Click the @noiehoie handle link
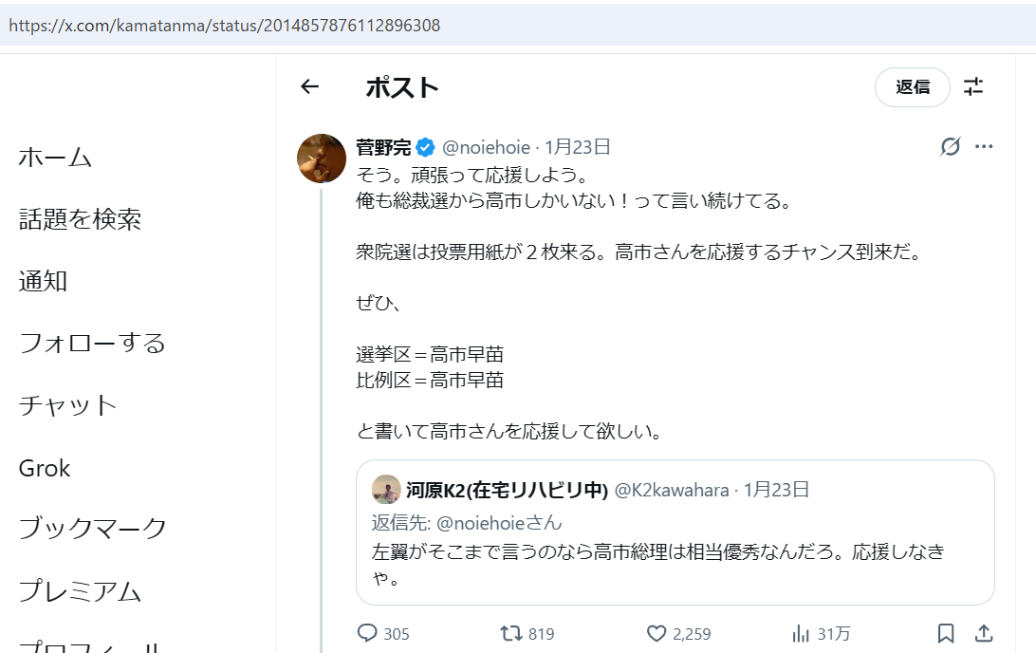This screenshot has width=1036, height=653. [x=485, y=147]
